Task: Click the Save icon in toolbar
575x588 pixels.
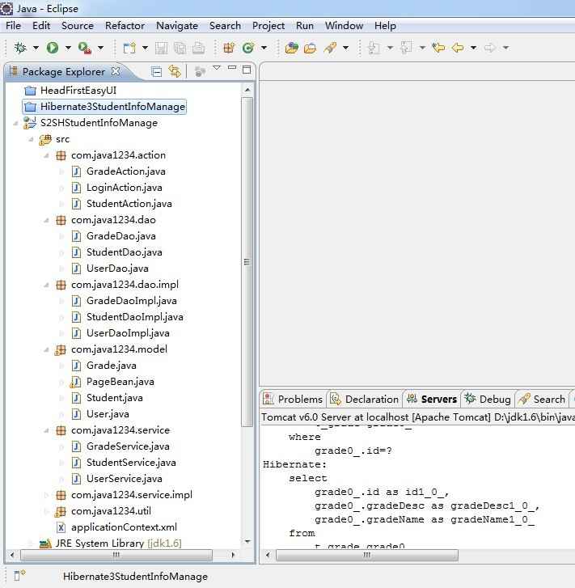Action: pyautogui.click(x=161, y=48)
